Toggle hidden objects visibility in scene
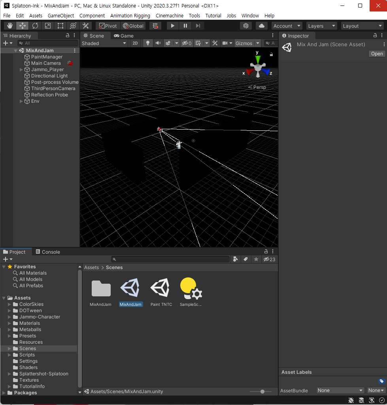 pyautogui.click(x=187, y=43)
